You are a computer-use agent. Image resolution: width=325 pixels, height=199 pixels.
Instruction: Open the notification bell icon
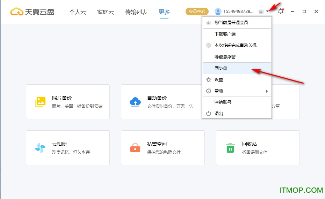pyautogui.click(x=281, y=11)
